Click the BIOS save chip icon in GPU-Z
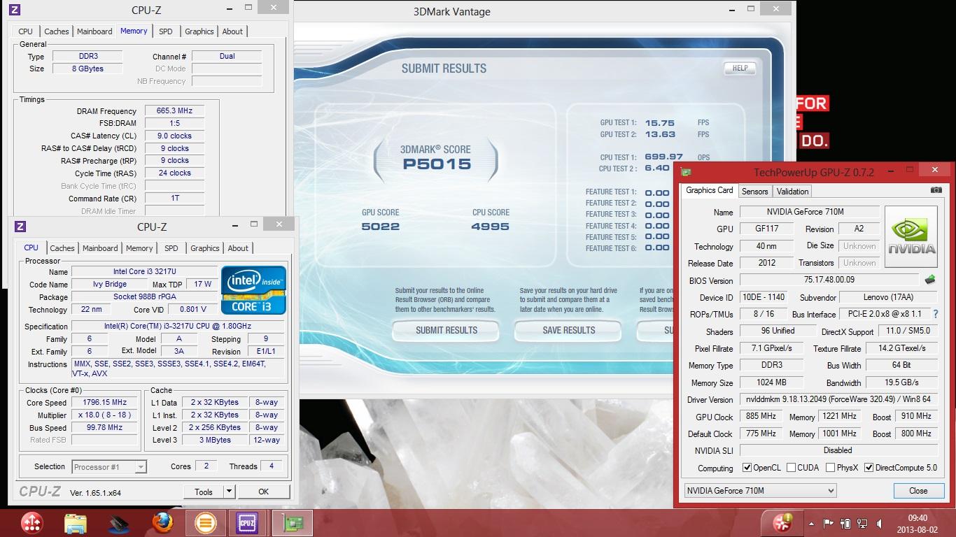Viewport: 956px width, 537px height. click(x=930, y=280)
